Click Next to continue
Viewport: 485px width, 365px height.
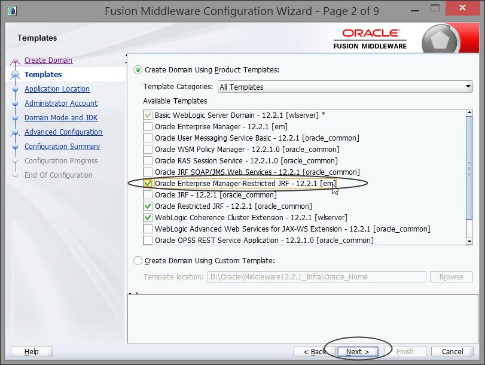(358, 352)
